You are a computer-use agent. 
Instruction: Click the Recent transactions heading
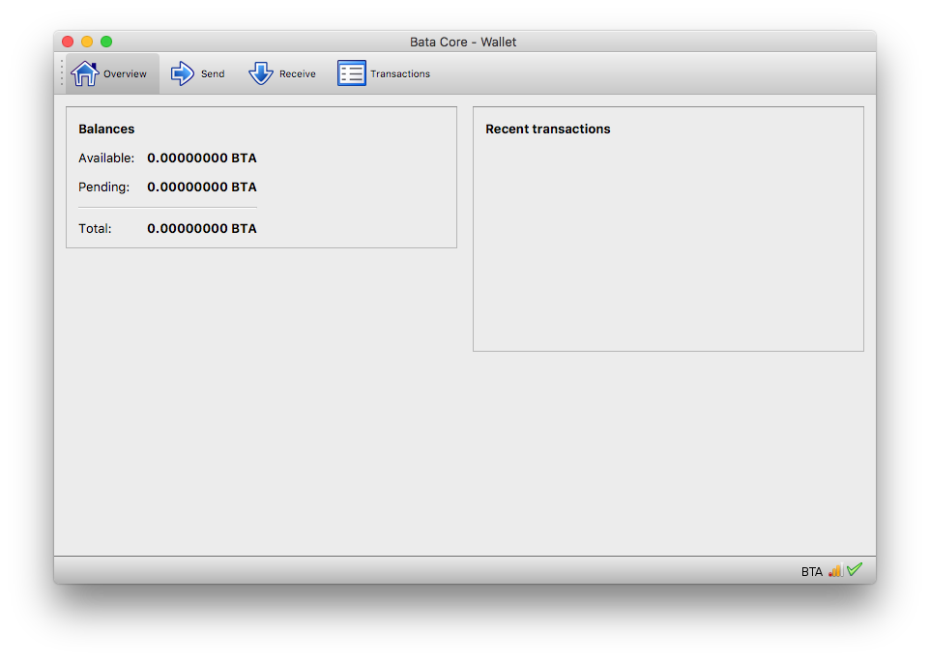(x=547, y=129)
